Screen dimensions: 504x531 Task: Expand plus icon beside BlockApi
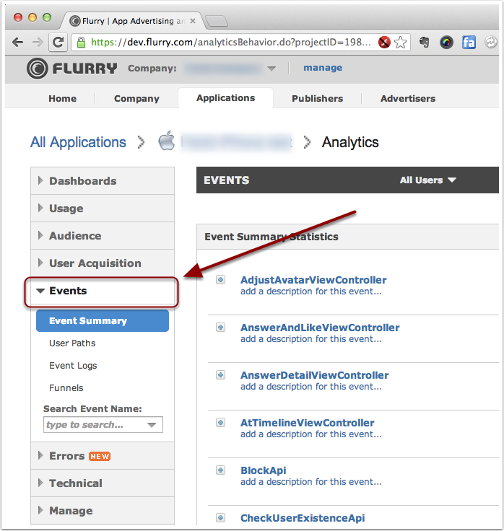(221, 470)
